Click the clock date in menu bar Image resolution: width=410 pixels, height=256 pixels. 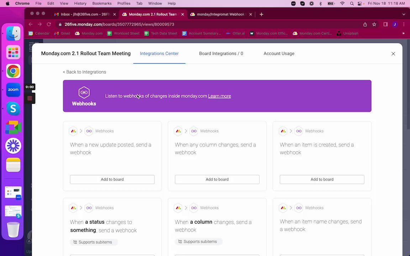click(x=386, y=4)
